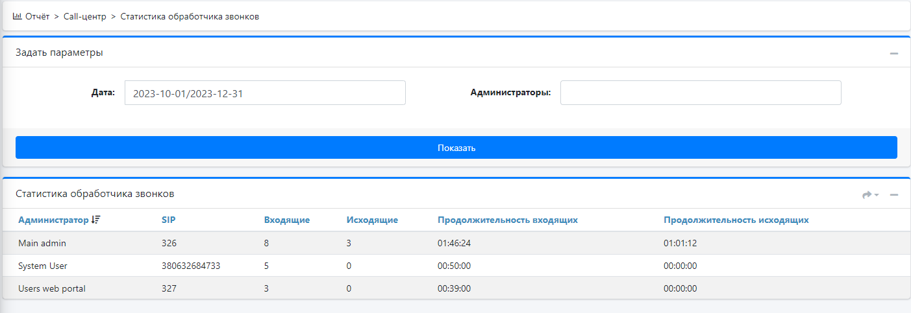Click into the Дата range field
Viewport: 911px width, 313px height.
265,93
